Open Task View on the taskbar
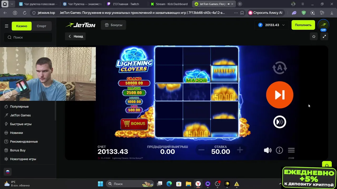 160,184
